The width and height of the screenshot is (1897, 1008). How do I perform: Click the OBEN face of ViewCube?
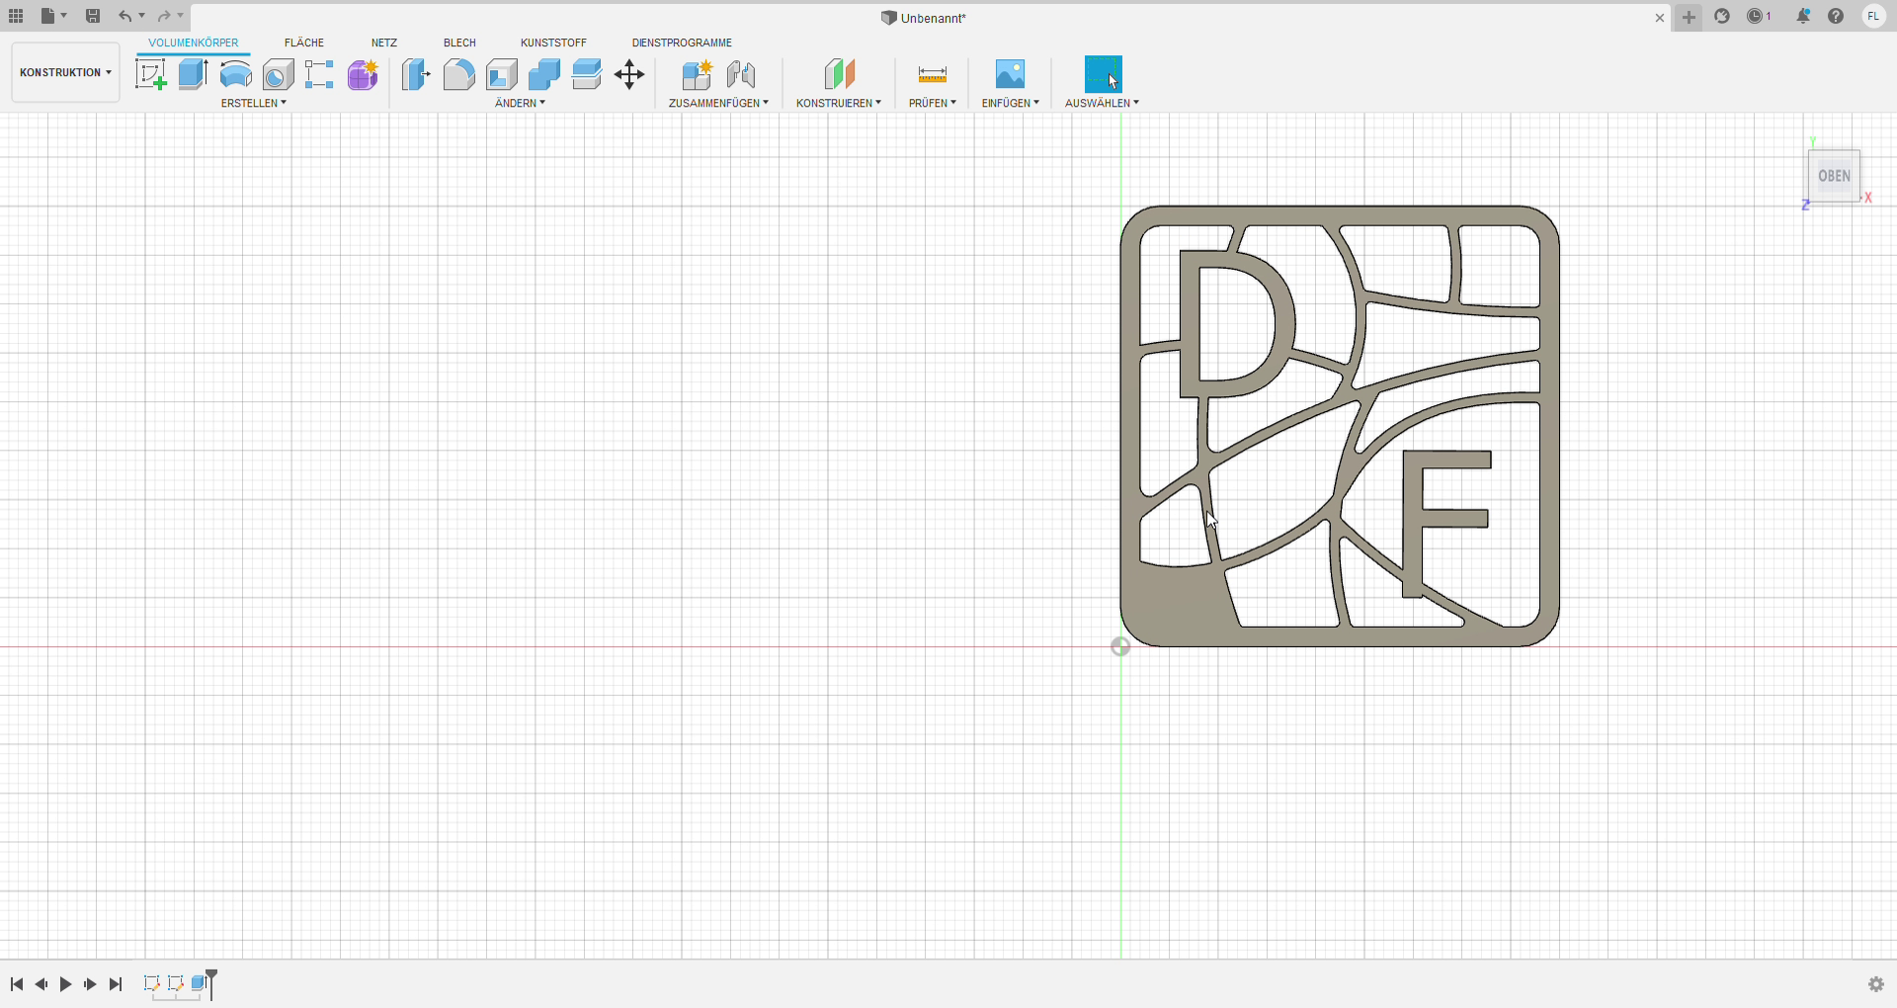click(x=1834, y=176)
